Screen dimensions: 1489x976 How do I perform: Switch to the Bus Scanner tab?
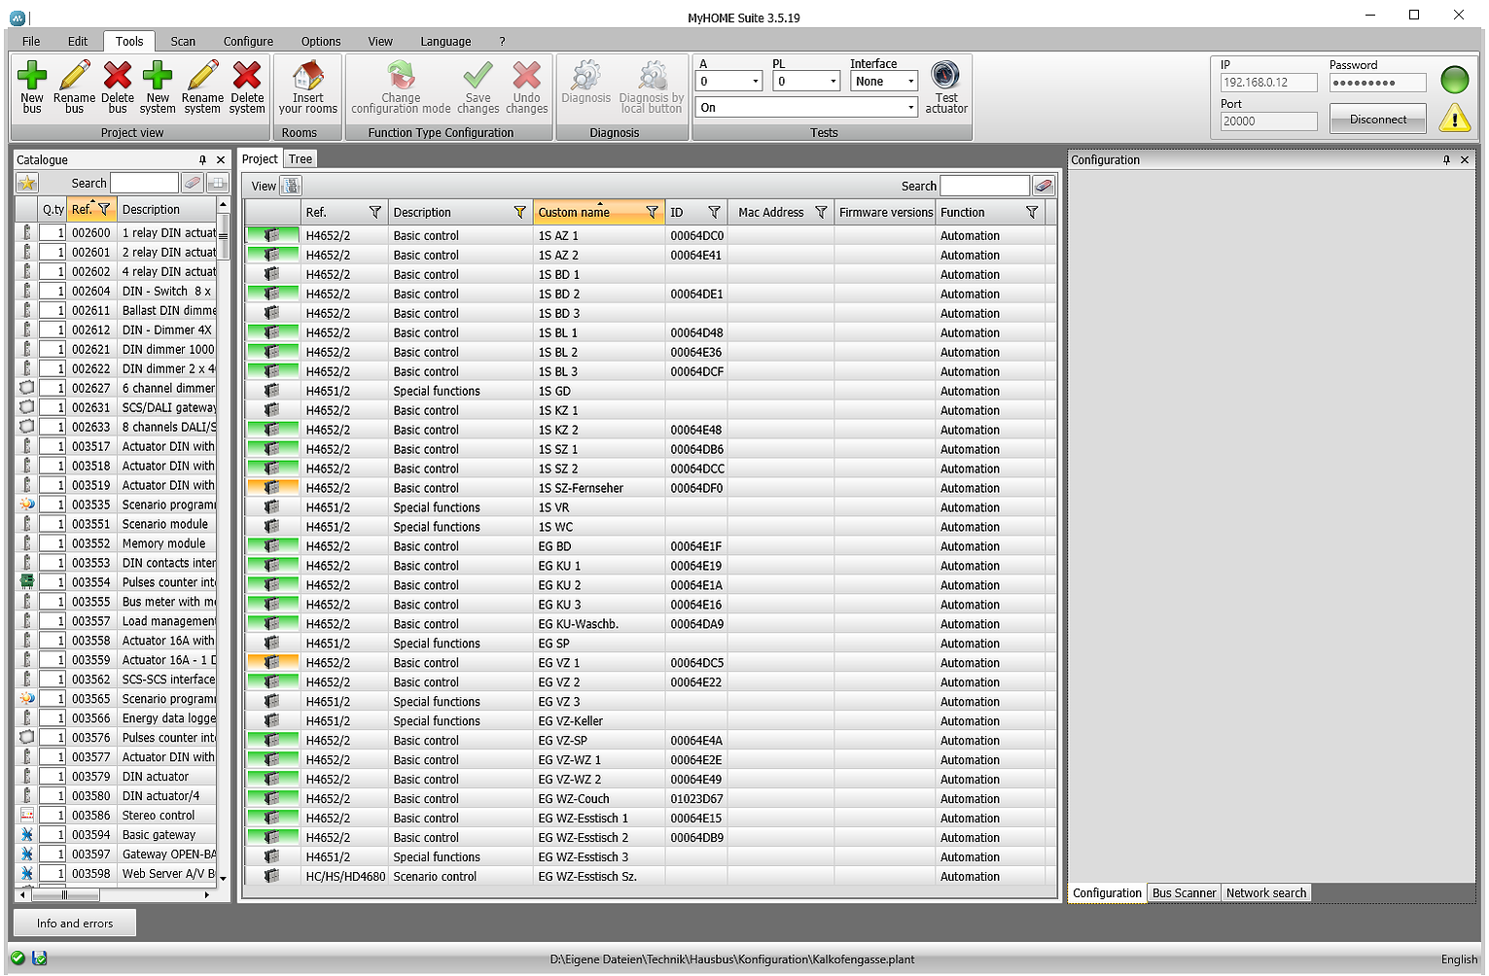pyautogui.click(x=1184, y=893)
